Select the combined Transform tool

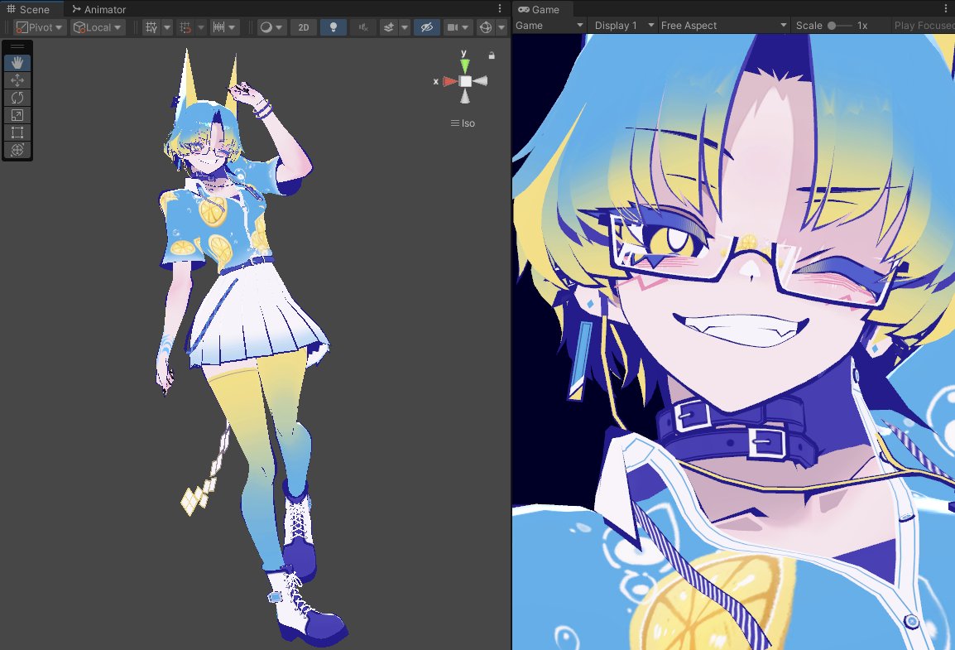[x=17, y=150]
